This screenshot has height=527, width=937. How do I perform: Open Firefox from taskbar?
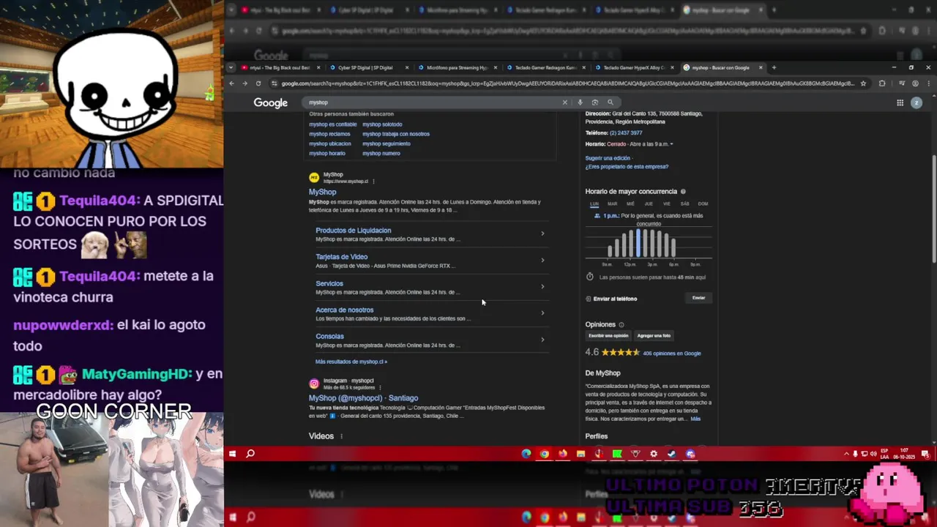point(562,454)
